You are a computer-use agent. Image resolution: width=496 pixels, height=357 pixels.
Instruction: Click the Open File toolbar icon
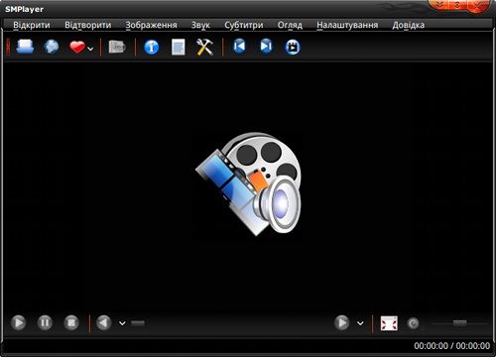(x=25, y=47)
